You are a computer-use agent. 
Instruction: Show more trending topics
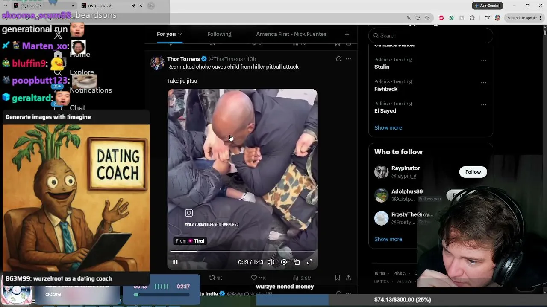(x=388, y=128)
